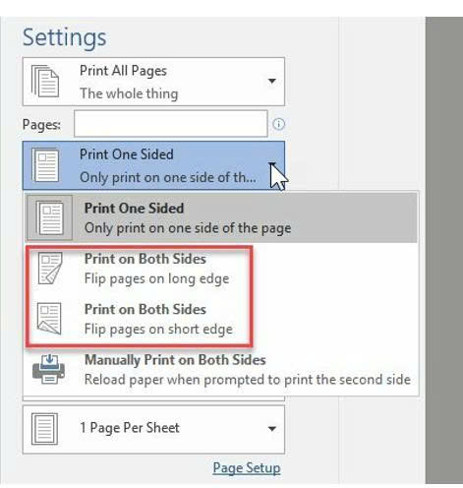Open the 1 Page Per Sheet dropdown arrow
Viewport: 463px width, 488px height.
click(x=271, y=428)
